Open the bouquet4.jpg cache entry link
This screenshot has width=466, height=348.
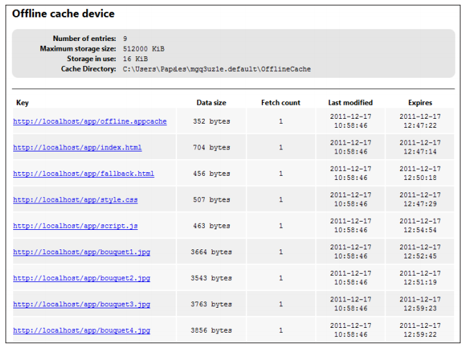(81, 331)
